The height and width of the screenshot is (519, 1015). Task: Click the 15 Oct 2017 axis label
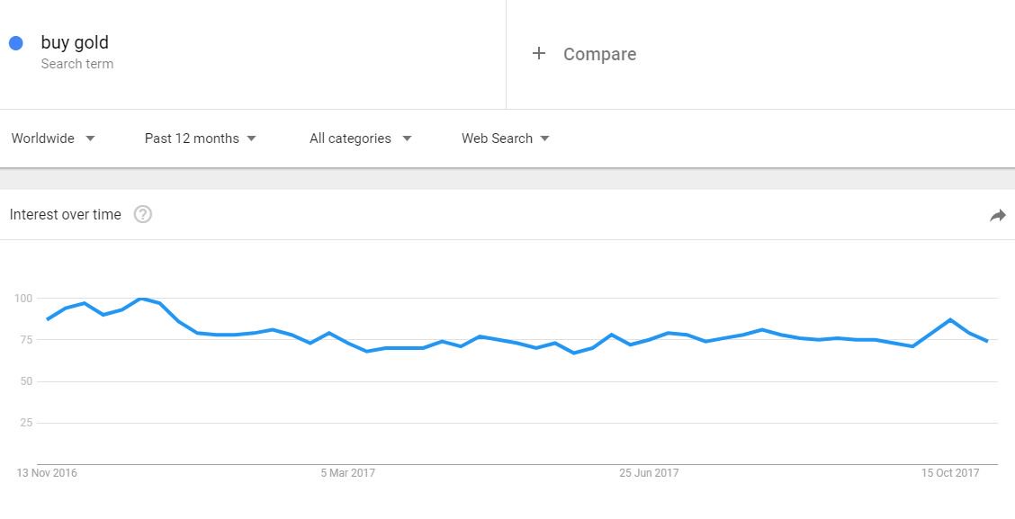(950, 473)
